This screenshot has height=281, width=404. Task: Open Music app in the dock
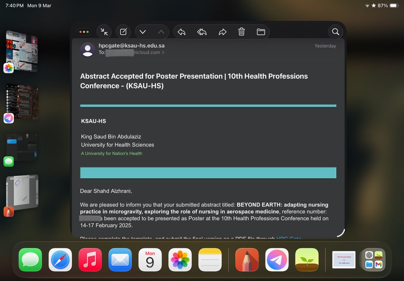90,260
